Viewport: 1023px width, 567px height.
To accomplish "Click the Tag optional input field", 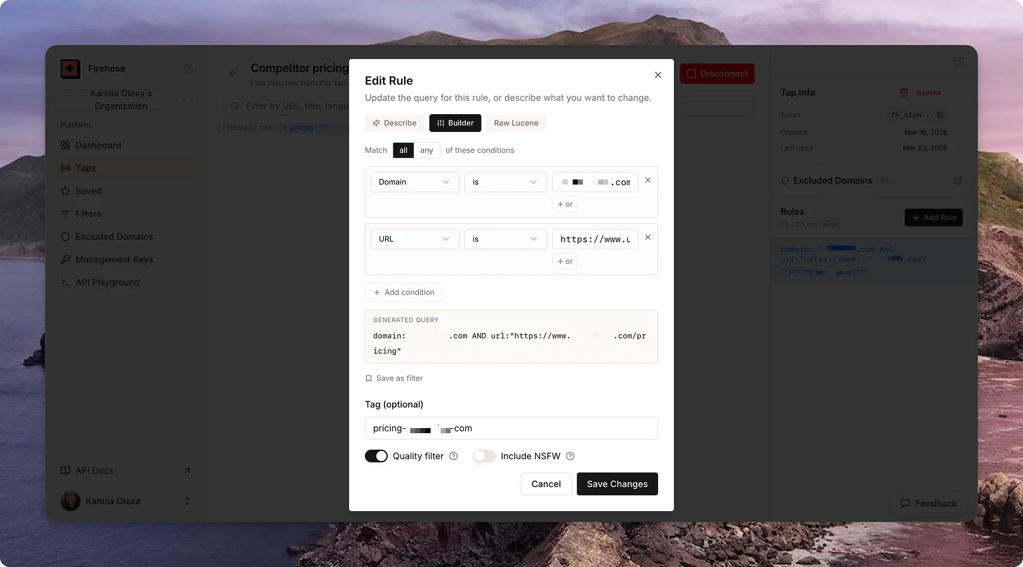I will (511, 428).
